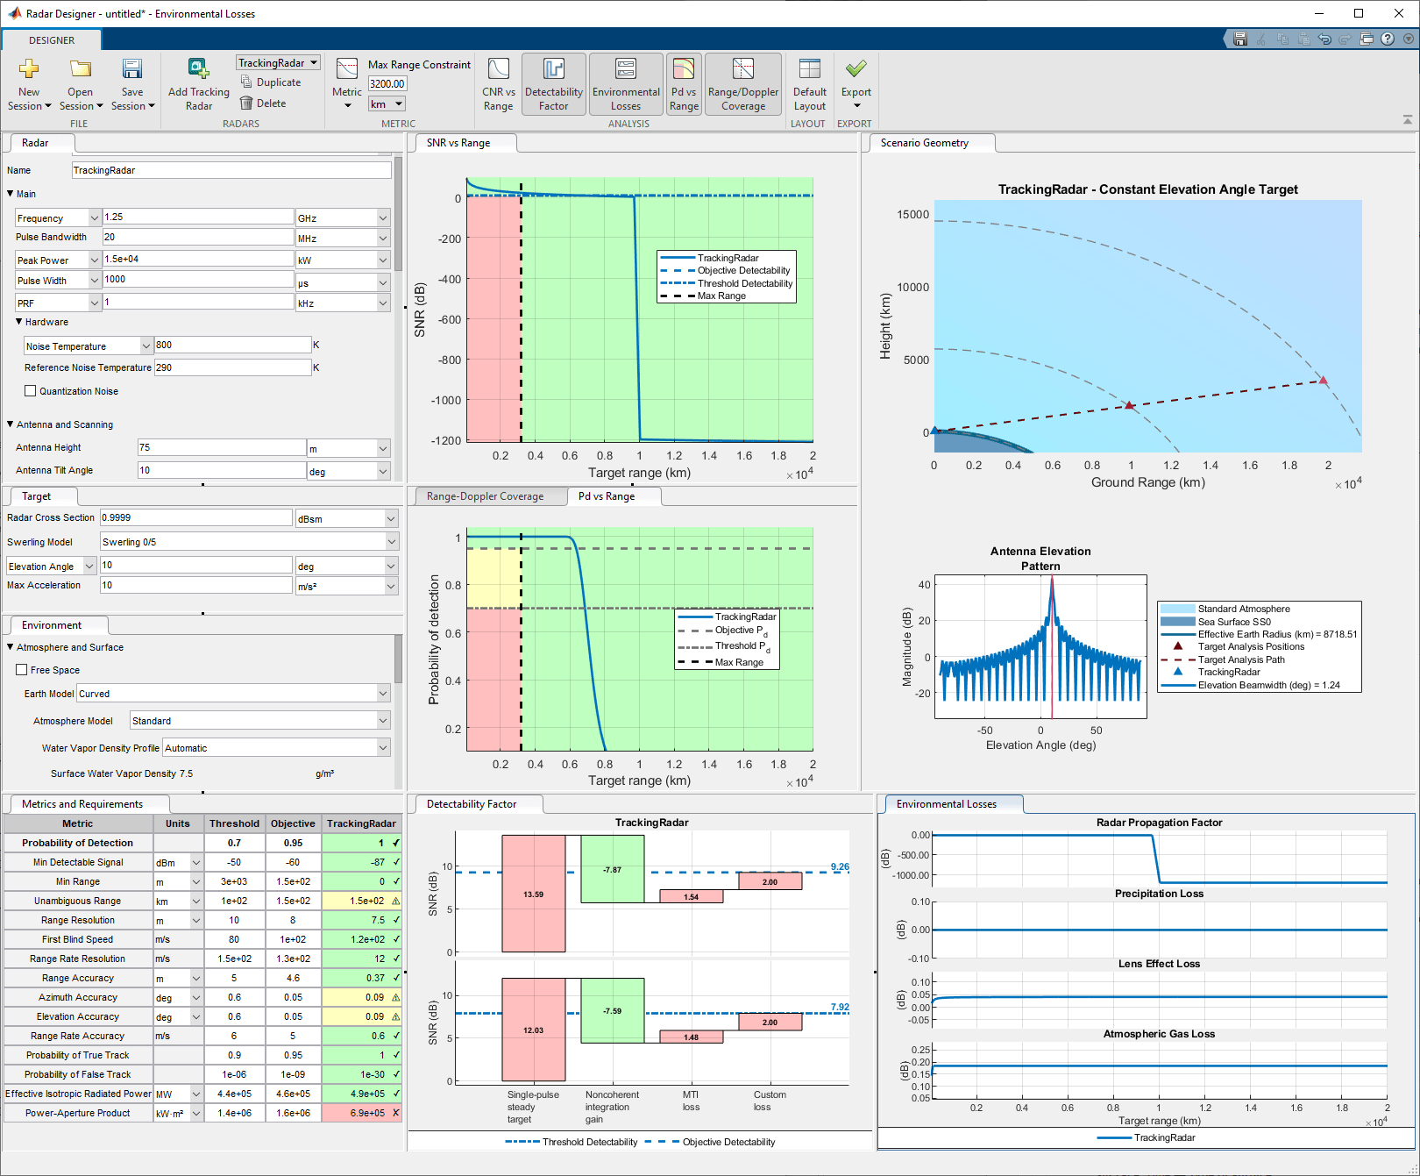This screenshot has width=1420, height=1176.
Task: Open the CNR vs Range analysis
Action: coord(498,84)
